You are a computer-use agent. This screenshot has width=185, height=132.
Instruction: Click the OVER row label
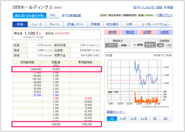point(56,69)
